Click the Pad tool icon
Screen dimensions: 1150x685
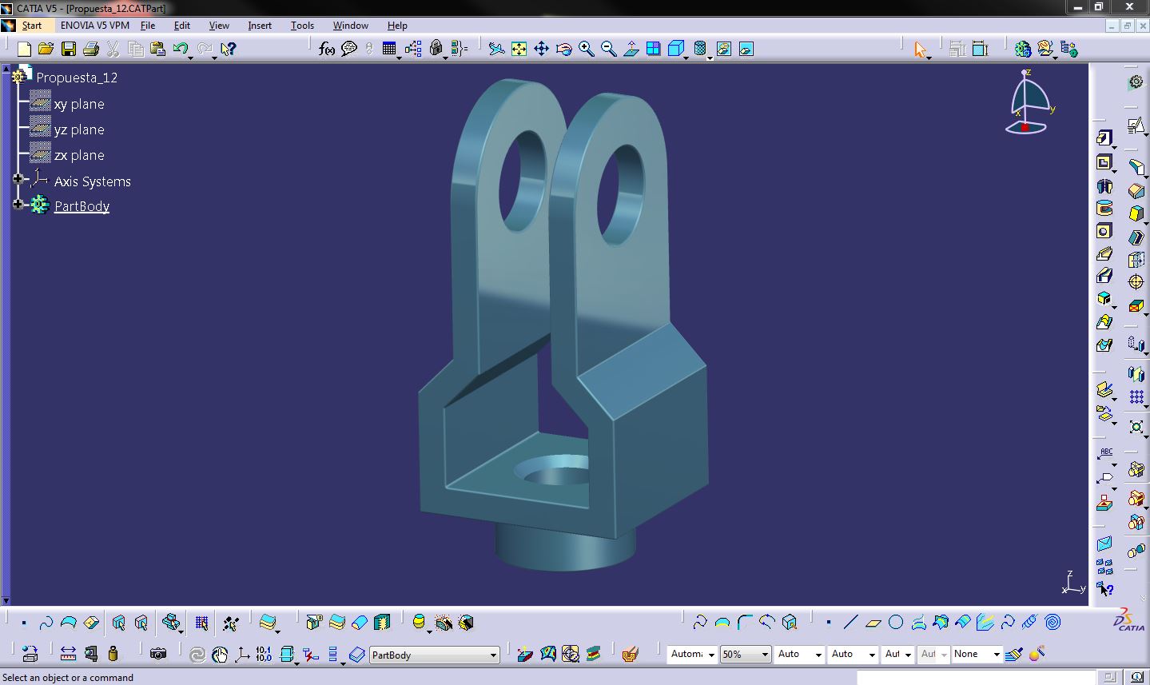point(1104,138)
